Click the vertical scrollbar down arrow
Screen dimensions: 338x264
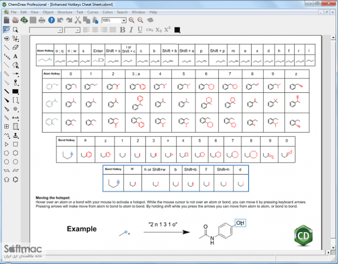(x=333, y=247)
